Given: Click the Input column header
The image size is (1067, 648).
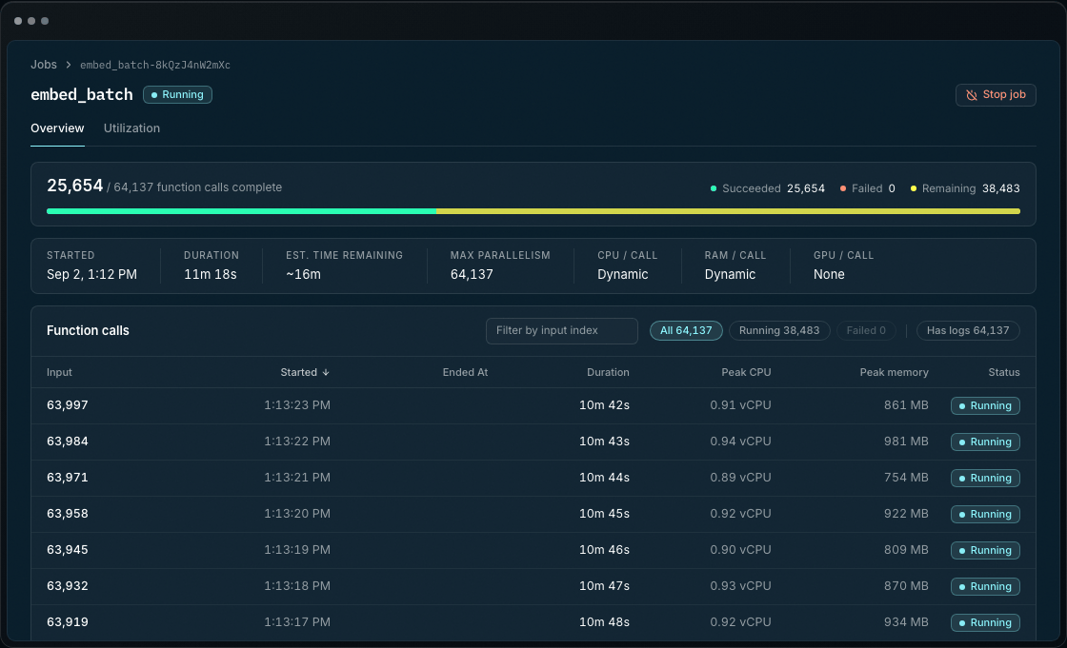Looking at the screenshot, I should point(59,373).
